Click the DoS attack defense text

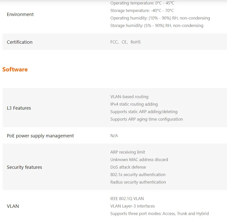click(128, 167)
